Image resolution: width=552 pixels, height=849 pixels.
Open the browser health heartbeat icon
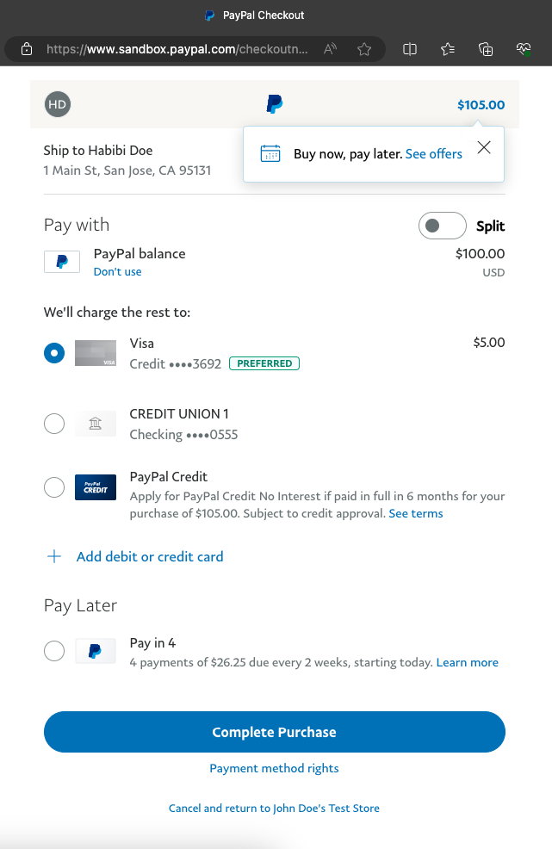[524, 49]
